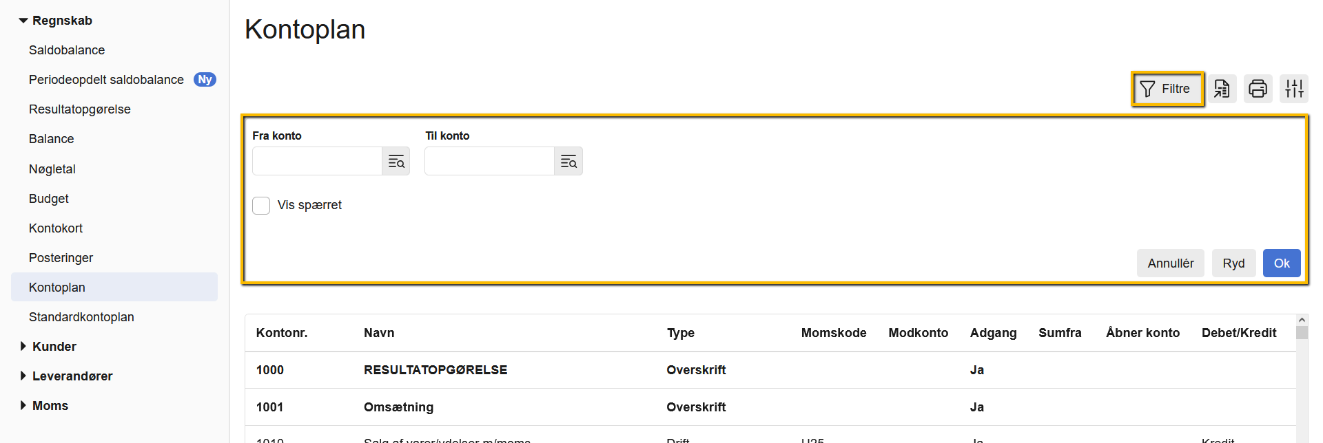The width and height of the screenshot is (1323, 443).
Task: Click the Filtre funnel button
Action: coord(1167,89)
